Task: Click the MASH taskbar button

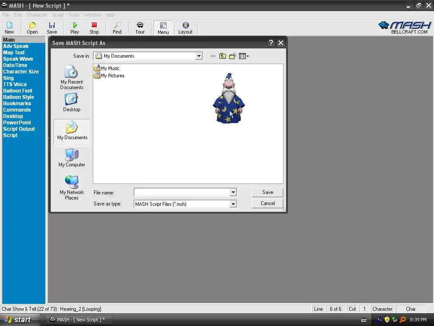Action: [78, 320]
